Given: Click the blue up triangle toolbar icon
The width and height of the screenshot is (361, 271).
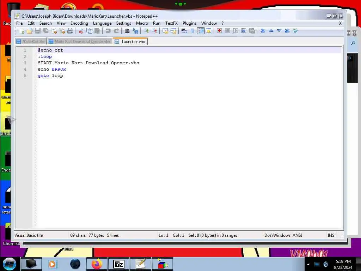Looking at the screenshot, I should point(271,31).
